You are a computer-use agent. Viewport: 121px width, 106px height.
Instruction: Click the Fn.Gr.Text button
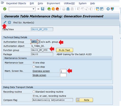click(x=65, y=50)
